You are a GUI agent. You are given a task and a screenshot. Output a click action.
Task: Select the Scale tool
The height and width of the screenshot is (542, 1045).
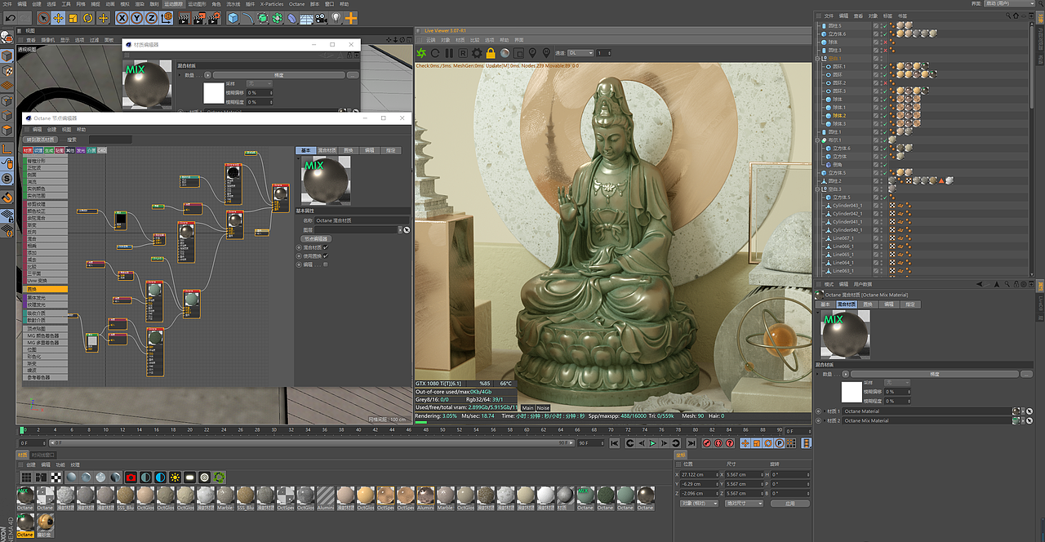pyautogui.click(x=73, y=18)
